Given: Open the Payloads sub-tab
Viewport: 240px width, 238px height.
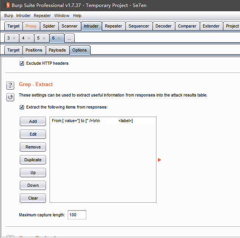Looking at the screenshot, I should pyautogui.click(x=57, y=50).
